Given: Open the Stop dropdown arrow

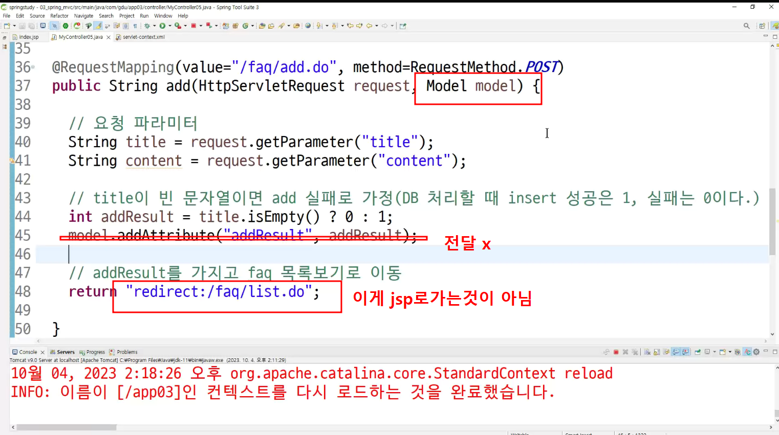Looking at the screenshot, I should click(201, 26).
